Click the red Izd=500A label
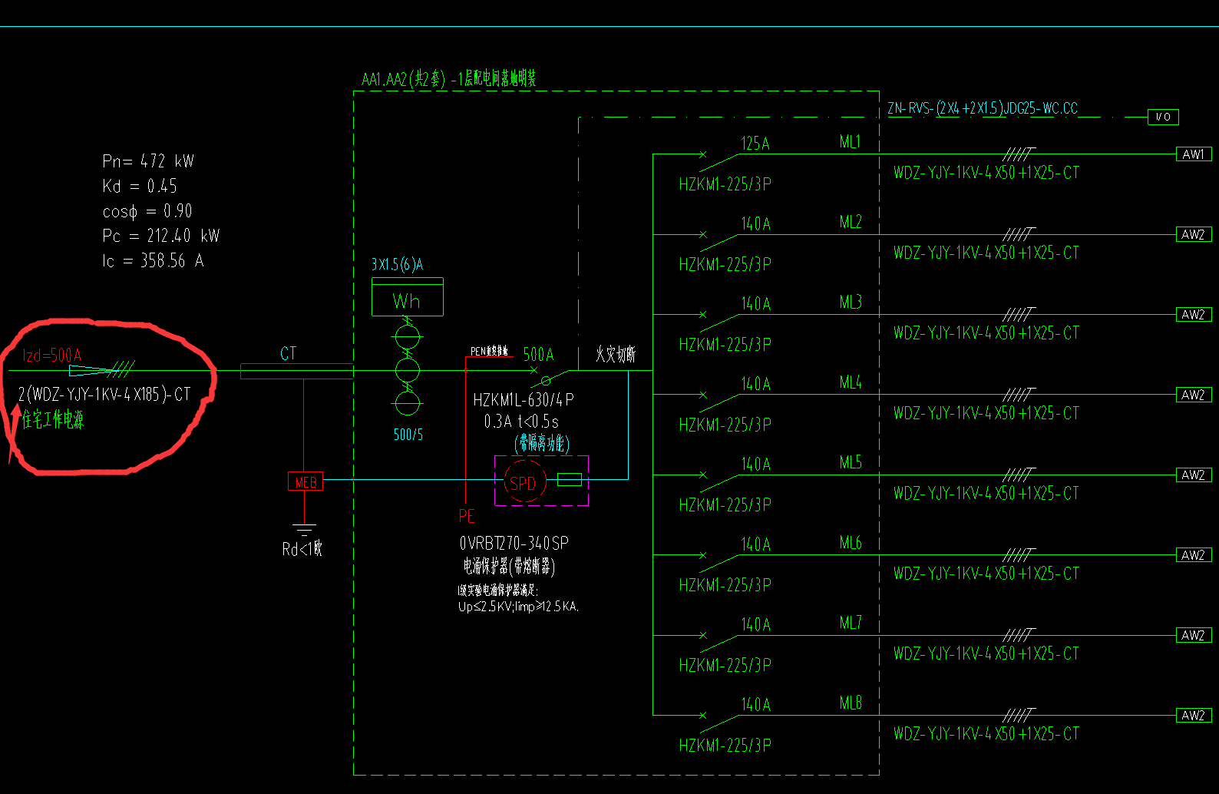The image size is (1219, 794). 52,356
